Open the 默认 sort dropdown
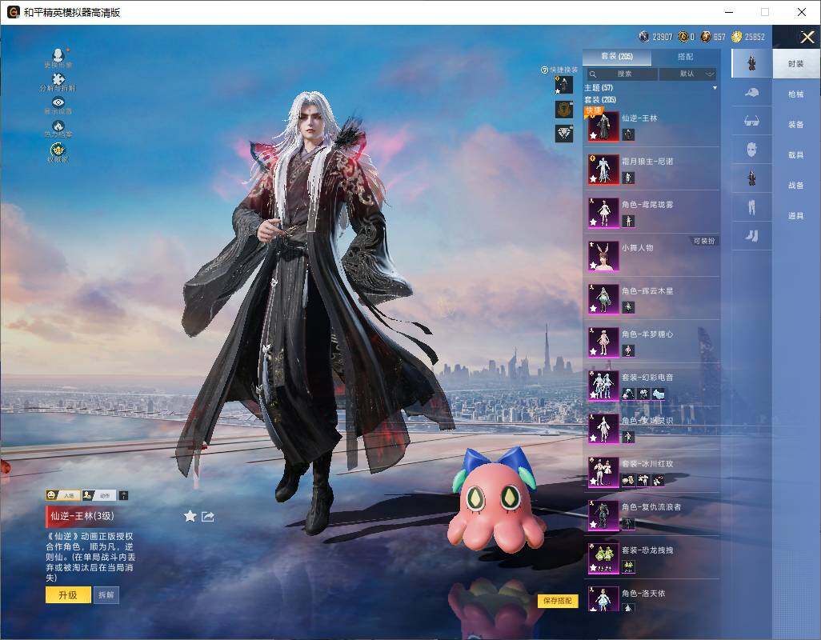This screenshot has height=640, width=821. point(687,74)
